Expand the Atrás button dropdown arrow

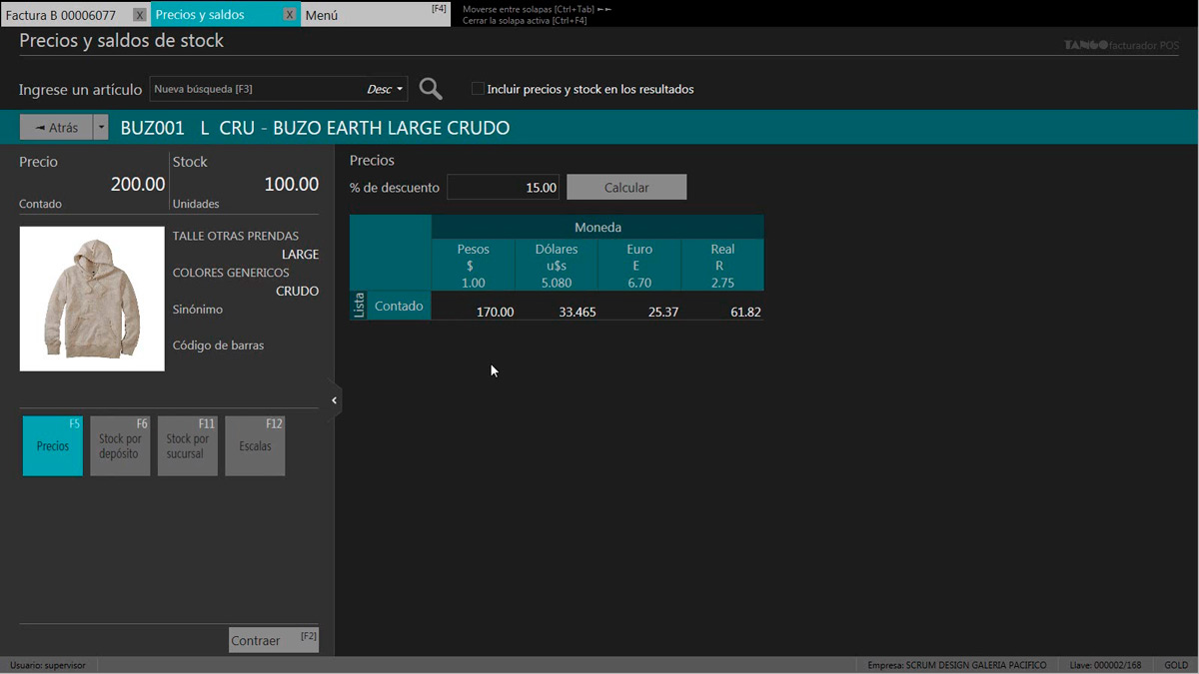tap(101, 128)
